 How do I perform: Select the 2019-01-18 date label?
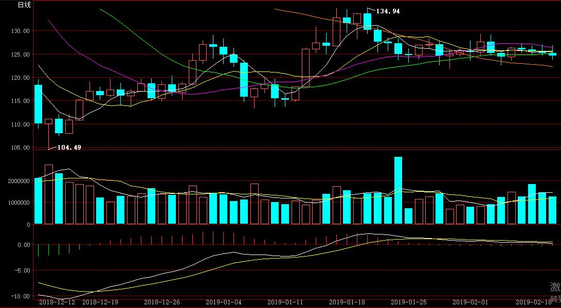click(x=347, y=302)
